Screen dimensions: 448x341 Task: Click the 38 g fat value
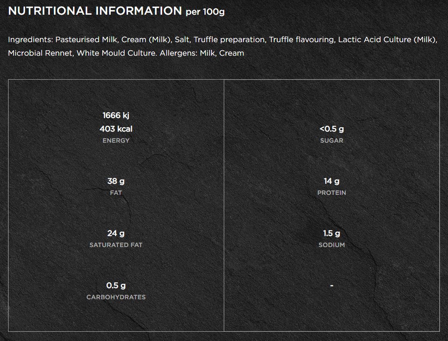pos(116,181)
